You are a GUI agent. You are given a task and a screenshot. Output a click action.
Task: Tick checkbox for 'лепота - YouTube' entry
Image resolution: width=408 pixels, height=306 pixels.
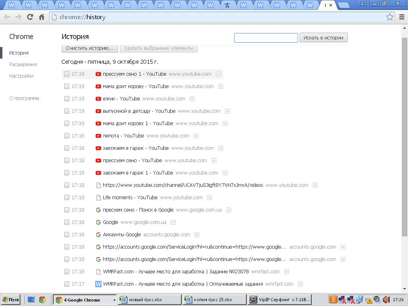pos(67,136)
